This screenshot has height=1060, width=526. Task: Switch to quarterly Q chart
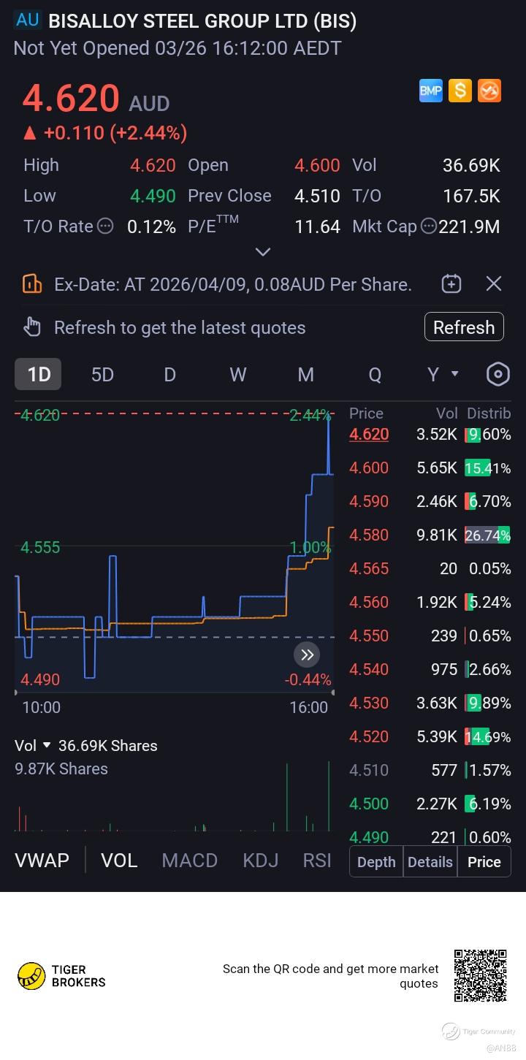pyautogui.click(x=375, y=375)
